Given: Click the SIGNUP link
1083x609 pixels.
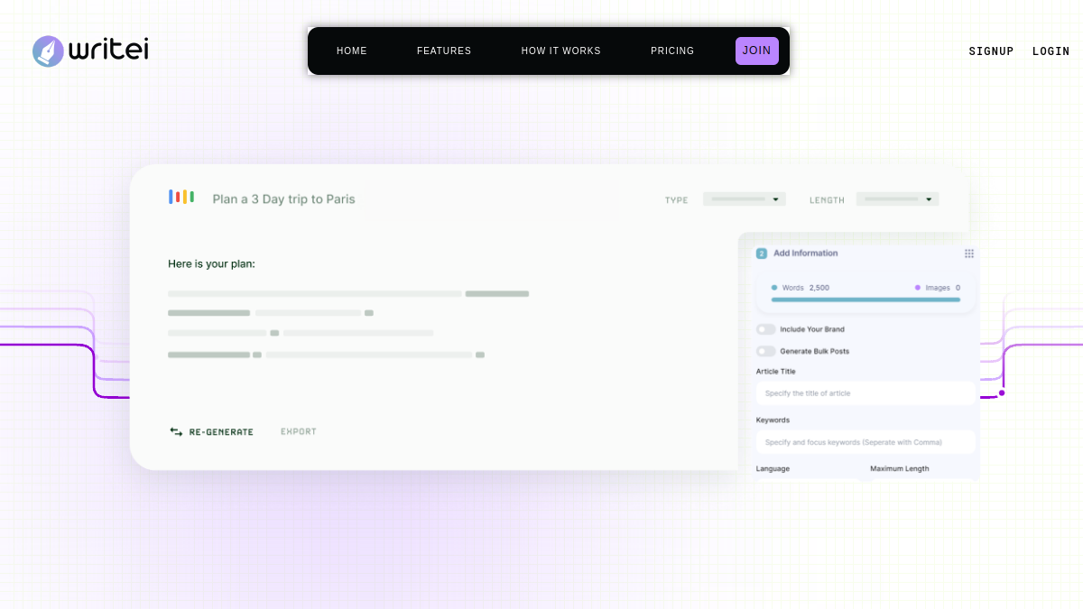Looking at the screenshot, I should (x=991, y=51).
